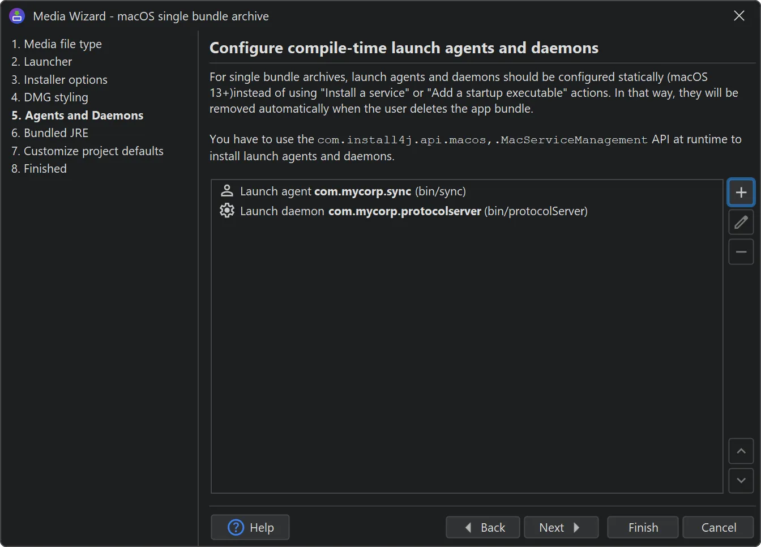Move the entry up with the chevron button
The image size is (761, 547).
point(741,451)
